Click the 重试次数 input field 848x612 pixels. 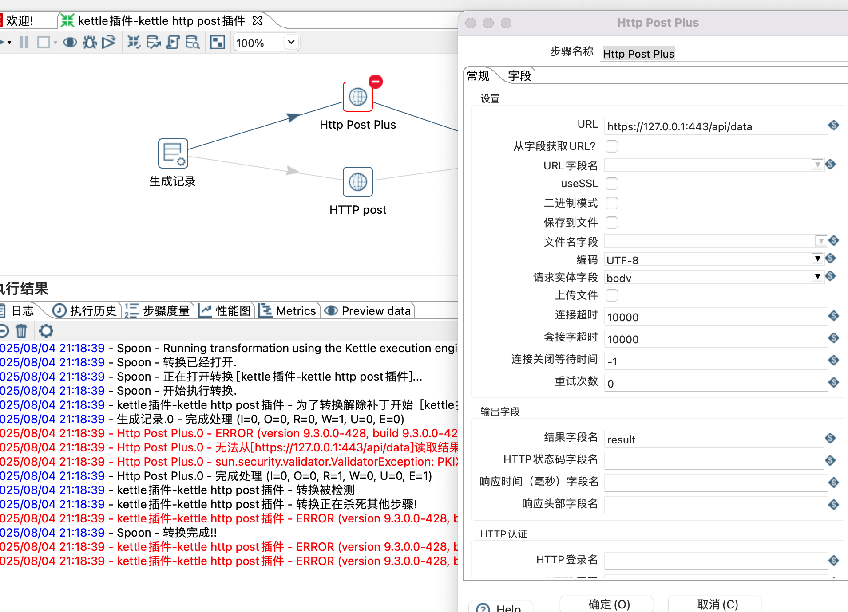tap(715, 383)
